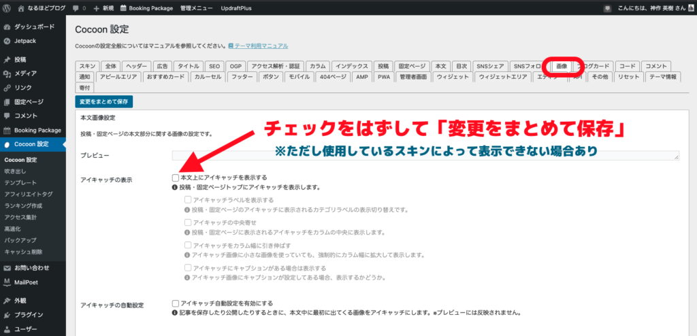This screenshot has height=336, width=697.
Task: Click the MailPoet M icon
Action: (7, 282)
